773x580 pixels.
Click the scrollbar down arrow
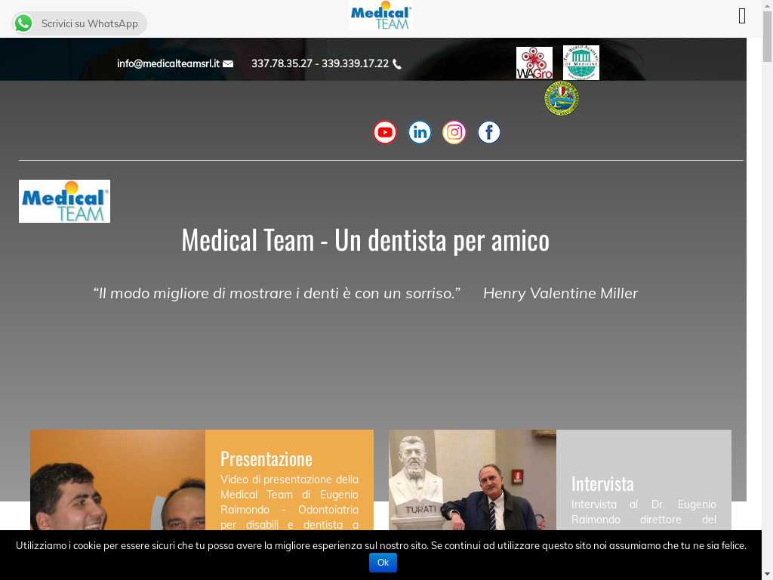pyautogui.click(x=767, y=575)
